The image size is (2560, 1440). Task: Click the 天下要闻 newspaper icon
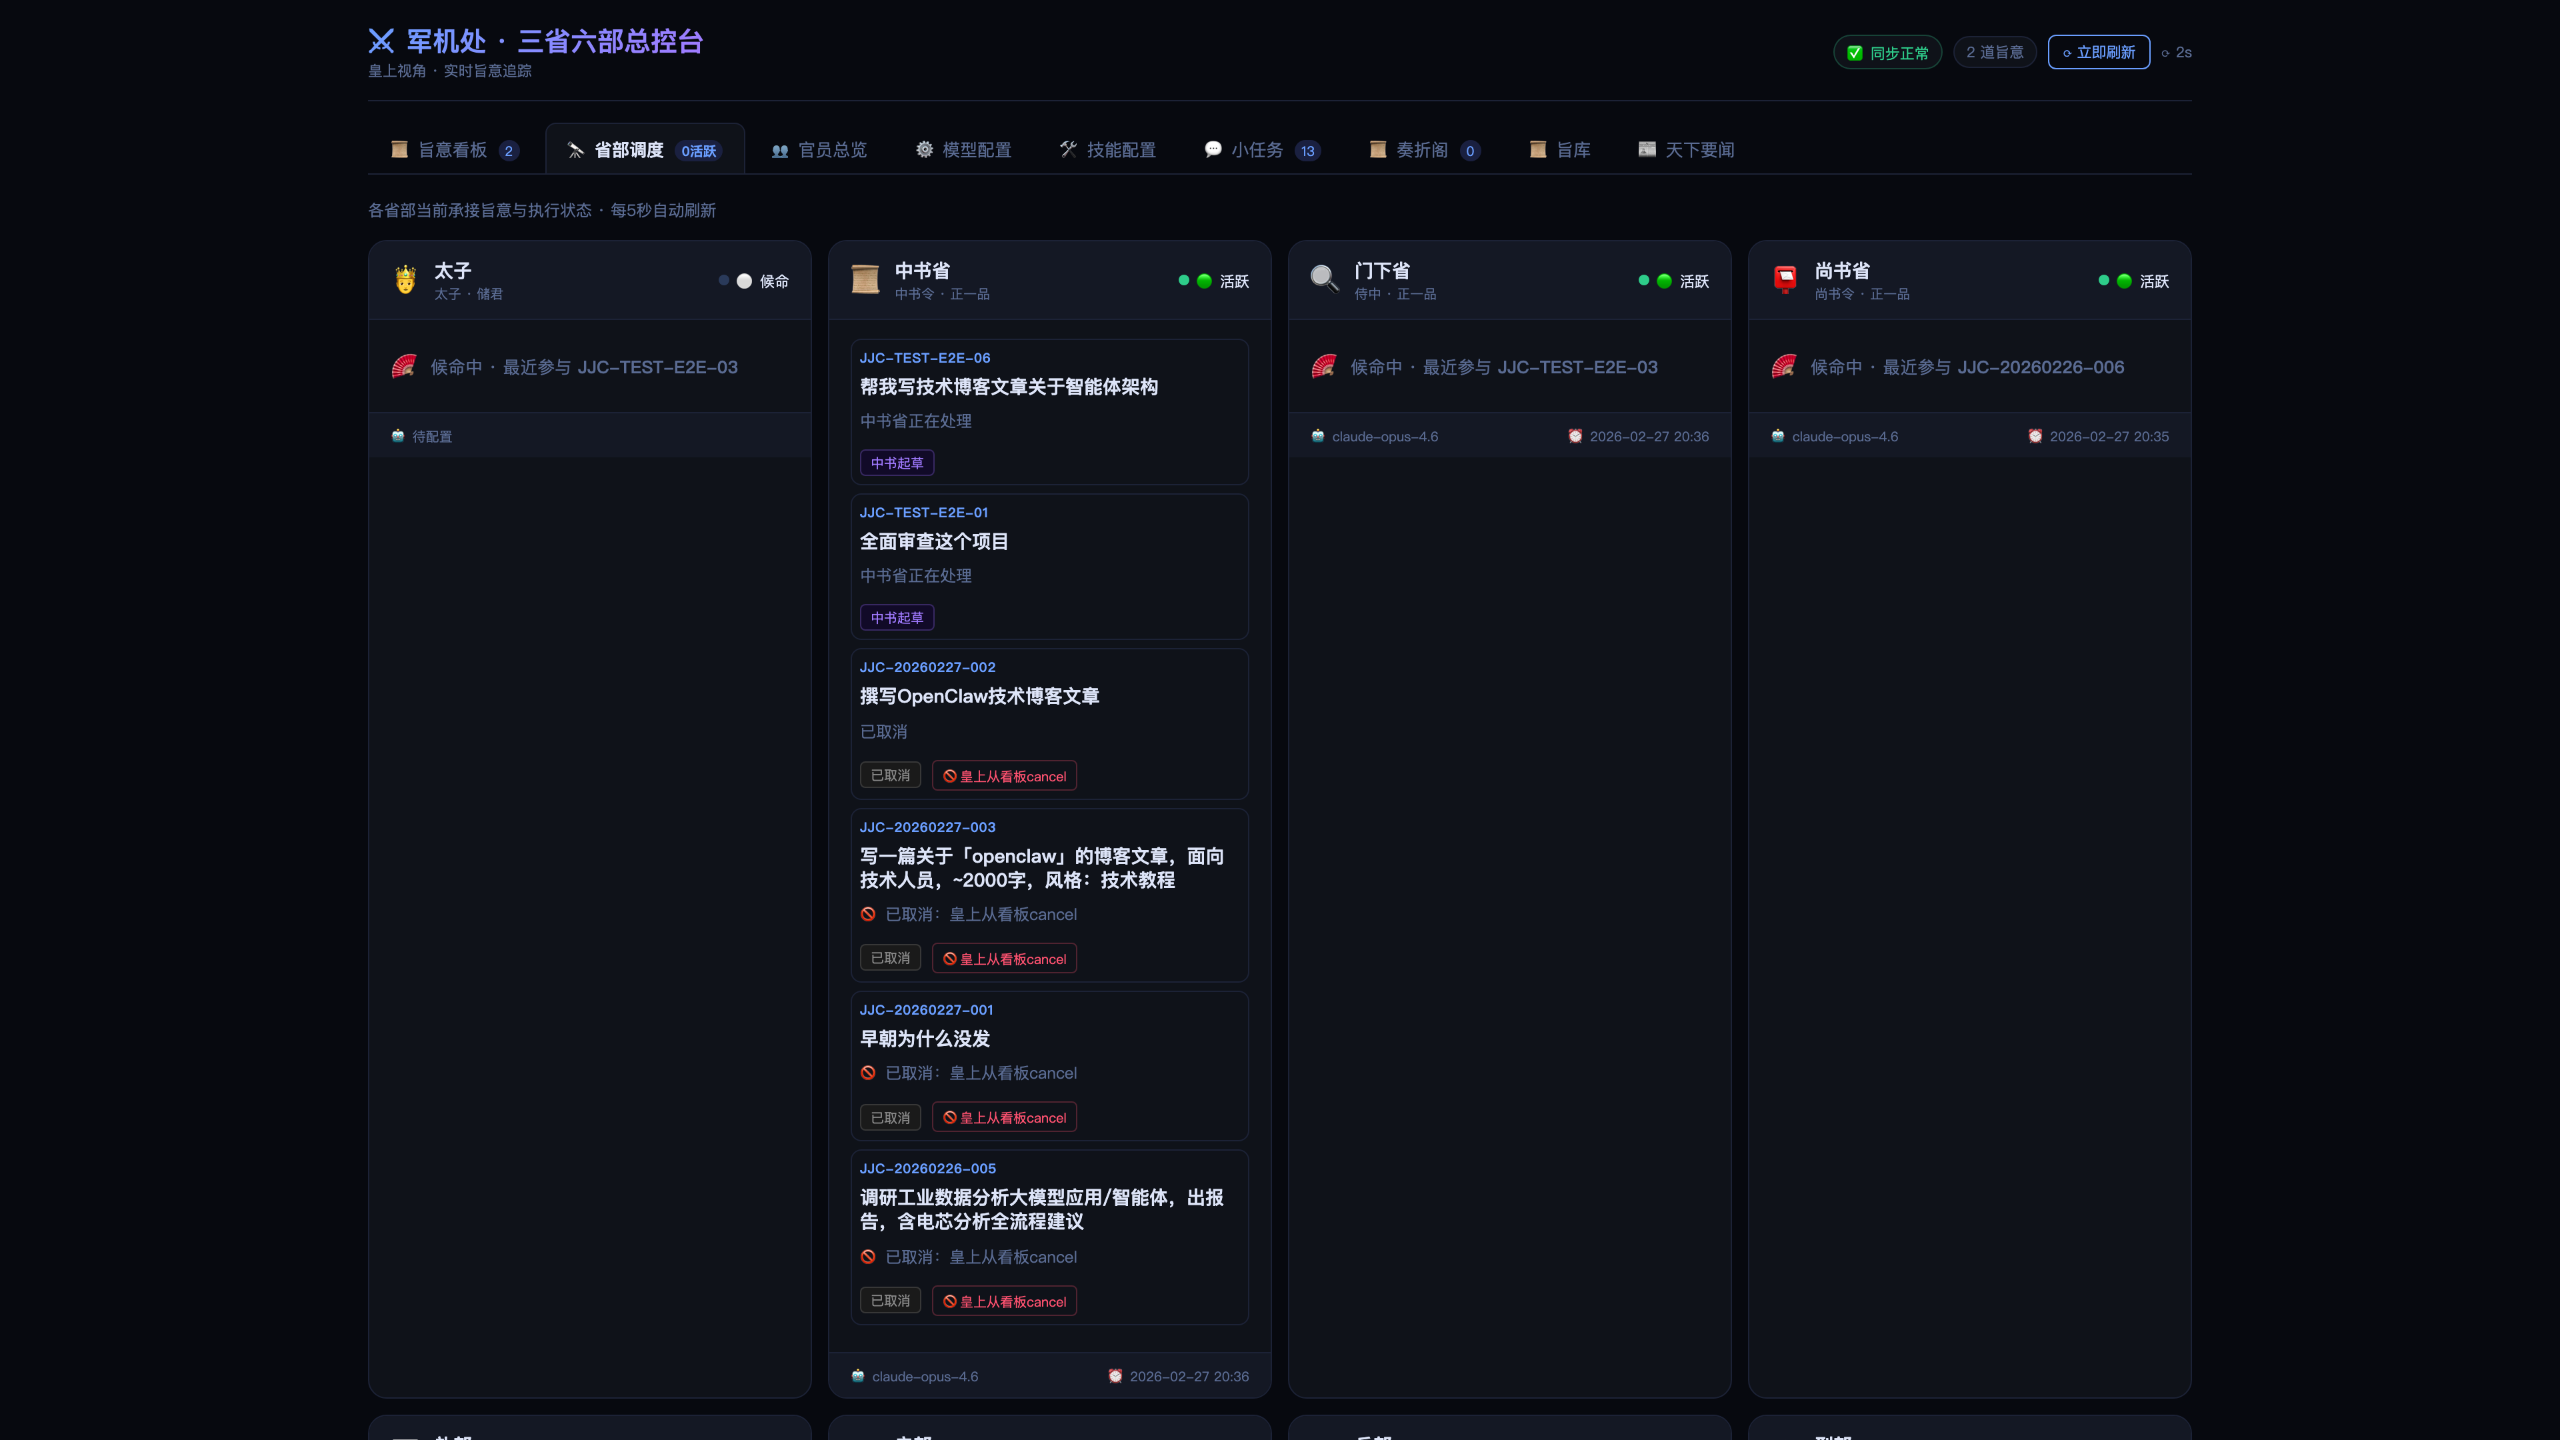(1648, 149)
